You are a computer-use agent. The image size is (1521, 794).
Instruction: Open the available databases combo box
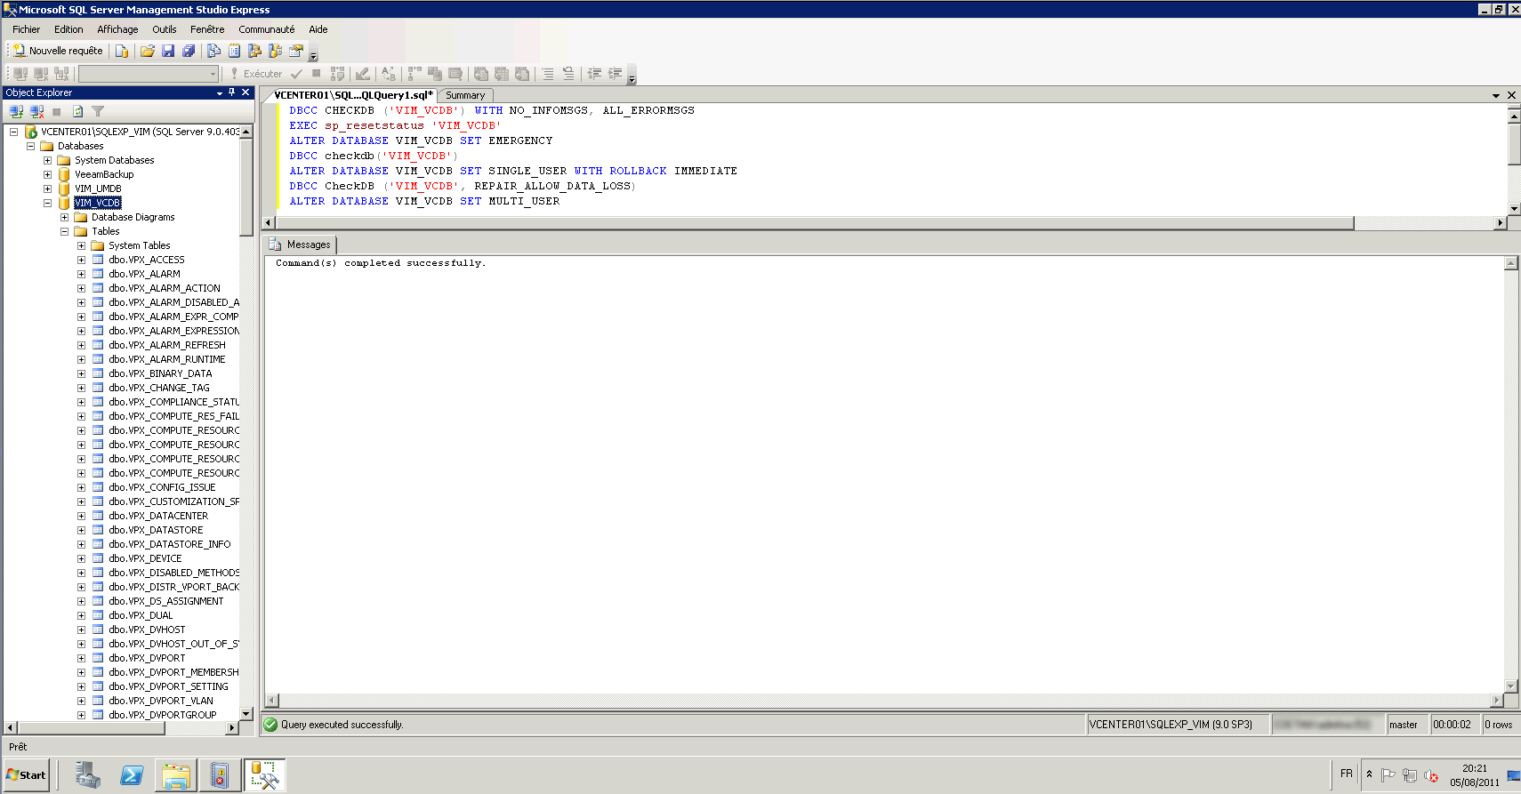(x=149, y=74)
